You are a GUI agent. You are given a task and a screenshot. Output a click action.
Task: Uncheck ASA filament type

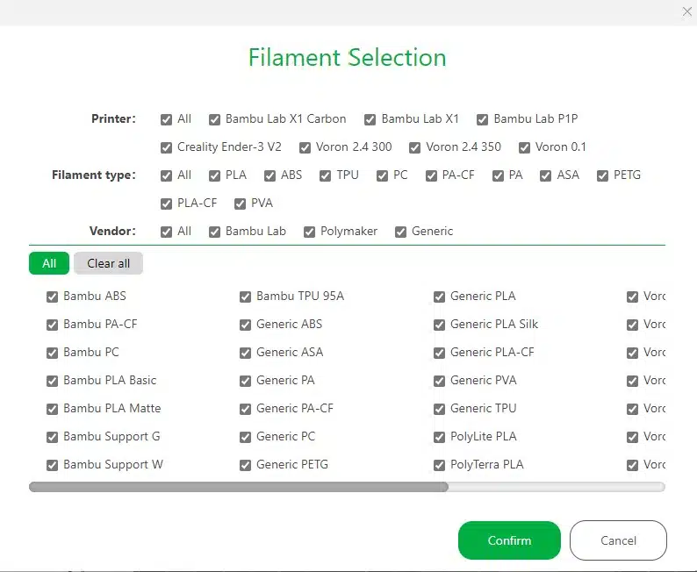coord(546,175)
